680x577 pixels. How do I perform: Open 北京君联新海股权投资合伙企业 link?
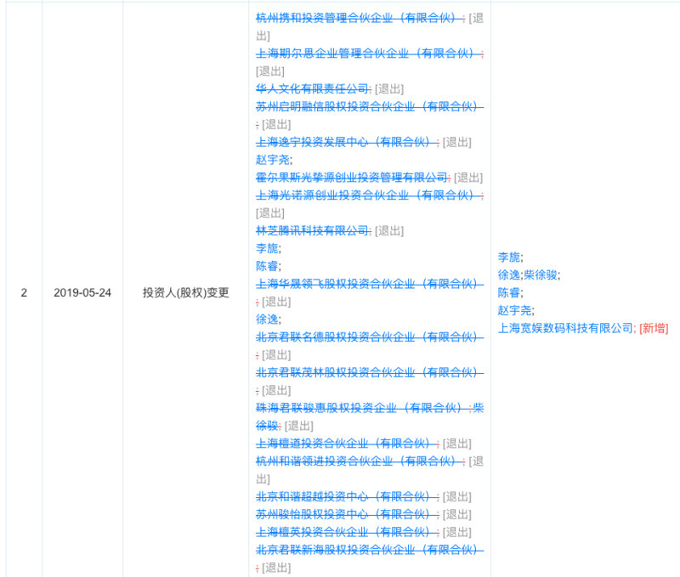point(370,550)
